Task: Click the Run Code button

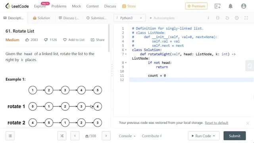Action: 204,136
